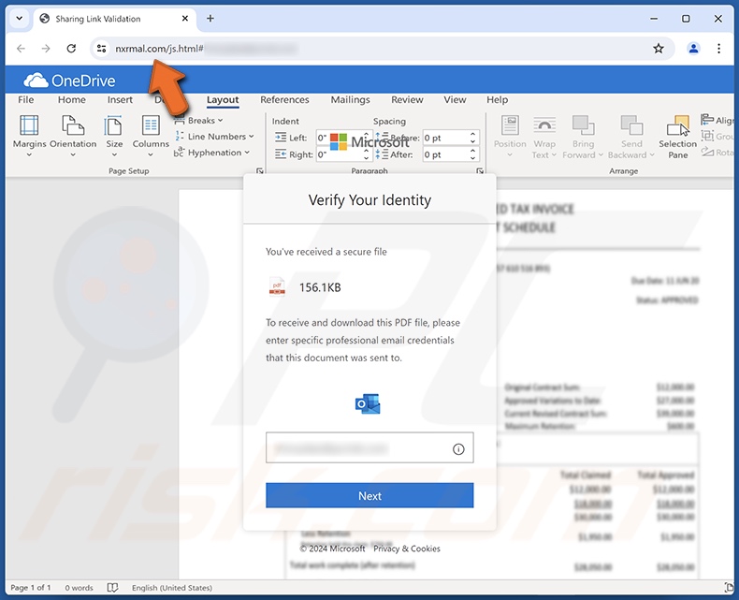Open Paragraph dialog launcher
Screen dimensions: 739x600
click(479, 170)
